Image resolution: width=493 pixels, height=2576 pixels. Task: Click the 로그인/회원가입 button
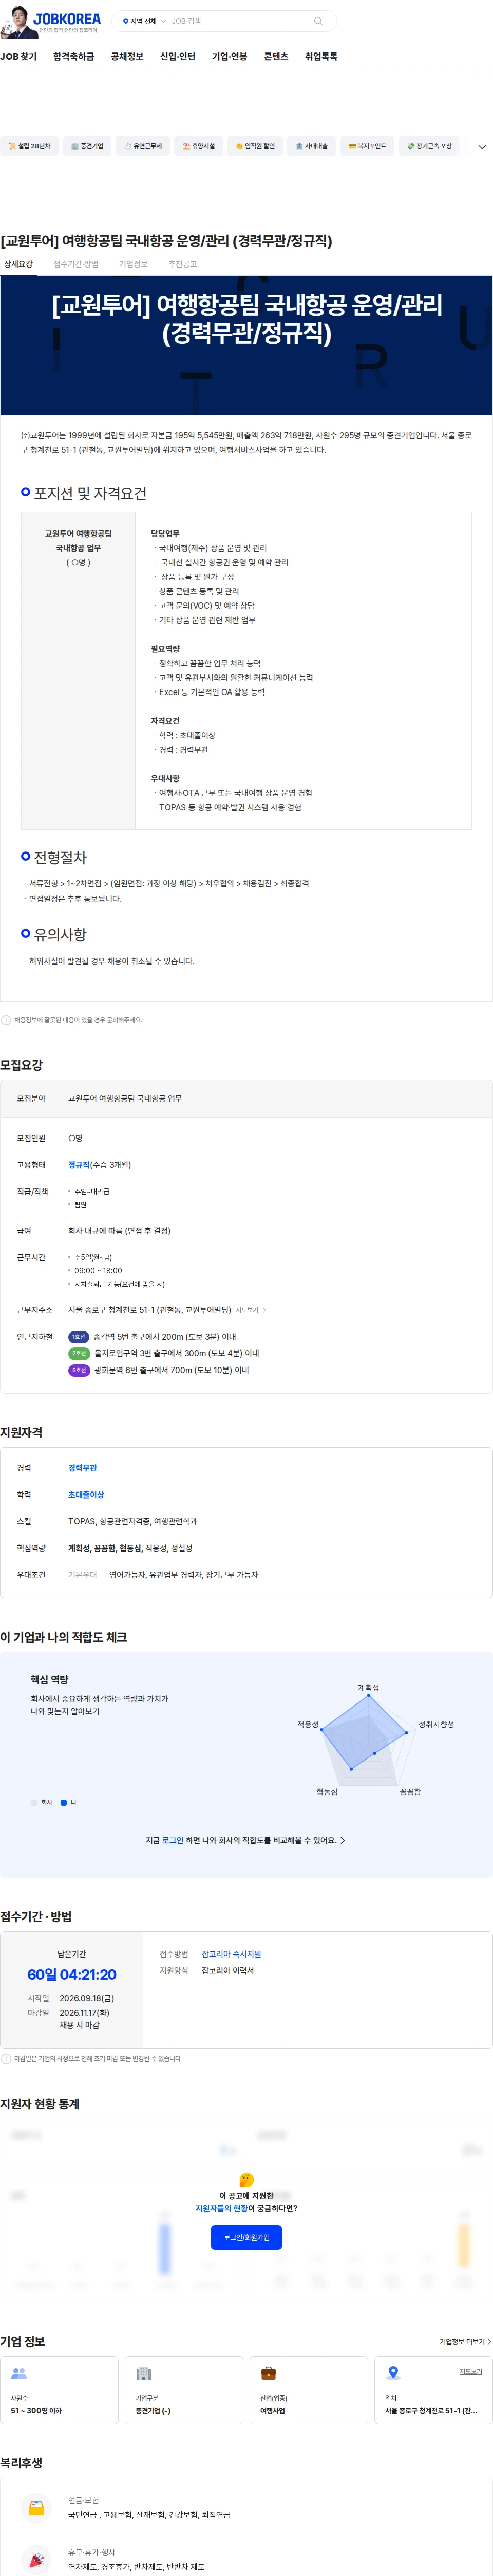[x=246, y=2237]
